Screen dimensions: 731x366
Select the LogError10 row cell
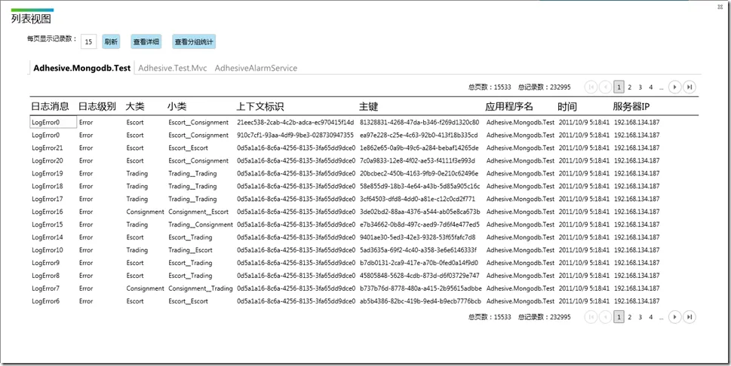(x=48, y=250)
